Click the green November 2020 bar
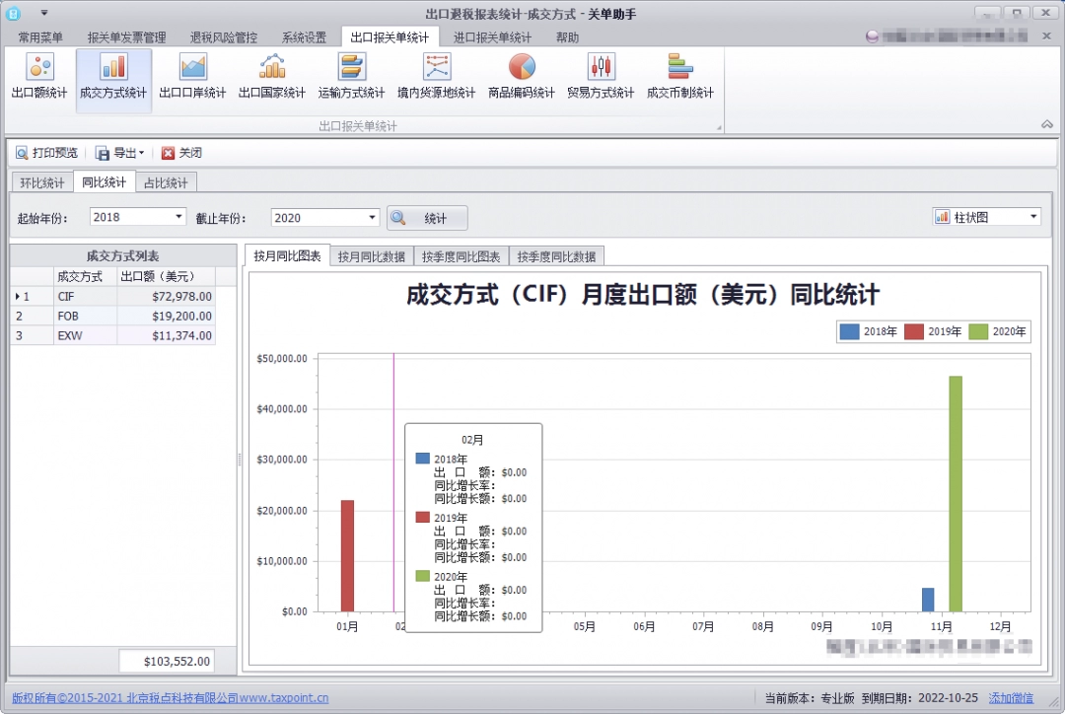Image resolution: width=1065 pixels, height=714 pixels. 955,494
